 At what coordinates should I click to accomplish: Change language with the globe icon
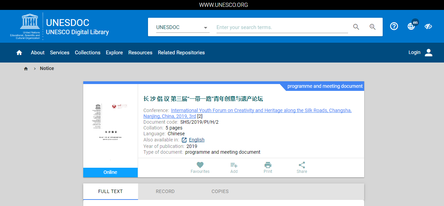tap(411, 26)
